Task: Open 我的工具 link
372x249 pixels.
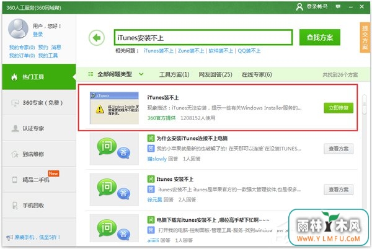Action: (x=48, y=56)
